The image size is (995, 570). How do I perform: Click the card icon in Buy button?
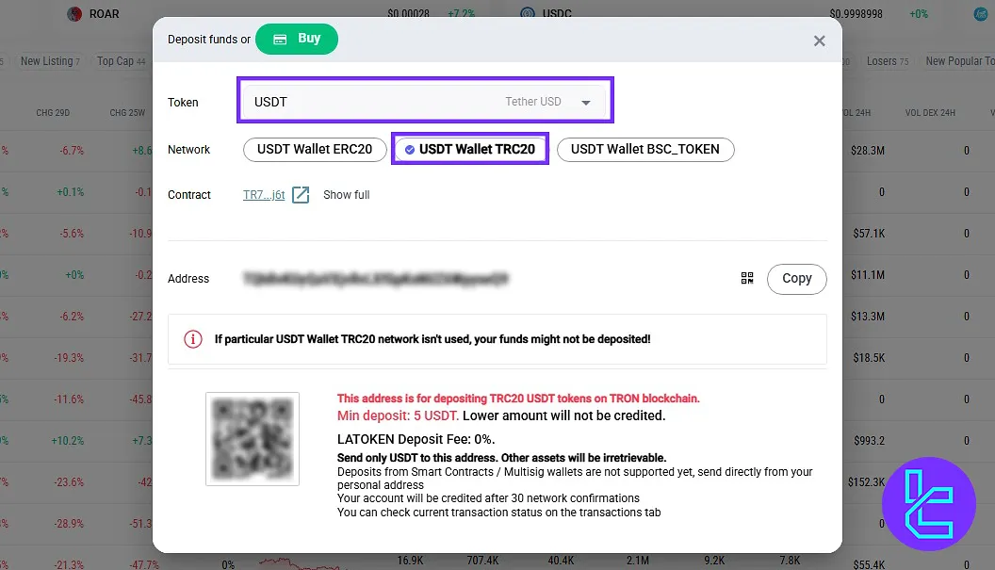point(280,40)
